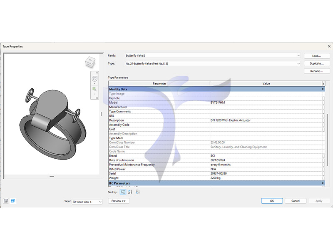Toggle the associate button for Weight row

coord(323,178)
